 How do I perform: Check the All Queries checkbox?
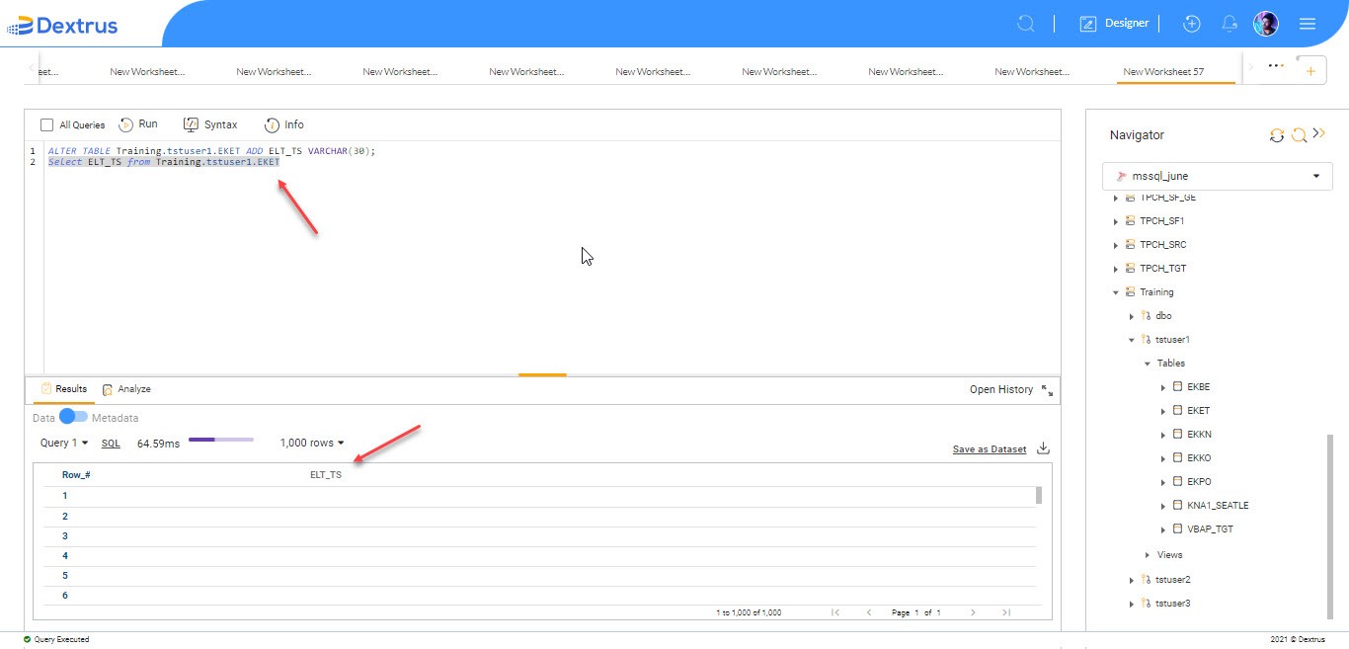click(46, 125)
